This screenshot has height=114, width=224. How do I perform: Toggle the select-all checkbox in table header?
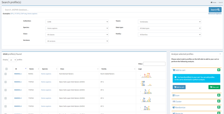(x=7, y=69)
